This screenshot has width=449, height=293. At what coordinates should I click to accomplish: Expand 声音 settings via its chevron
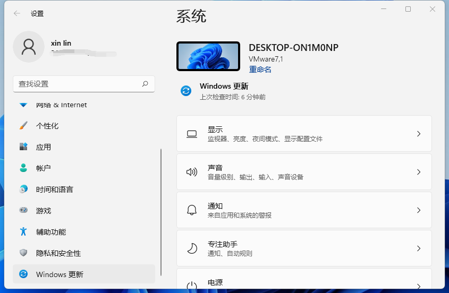[x=419, y=172]
